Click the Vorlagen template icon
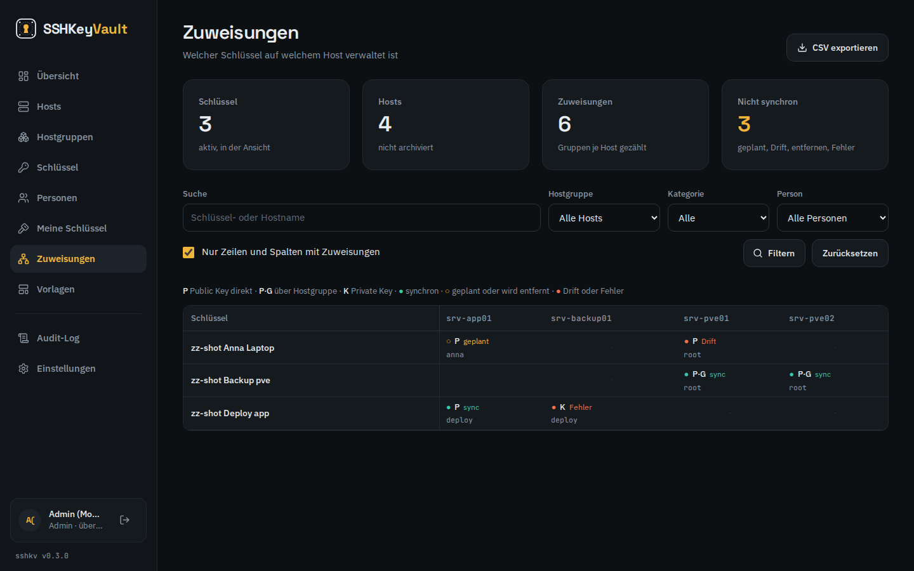The image size is (914, 571). coord(23,289)
